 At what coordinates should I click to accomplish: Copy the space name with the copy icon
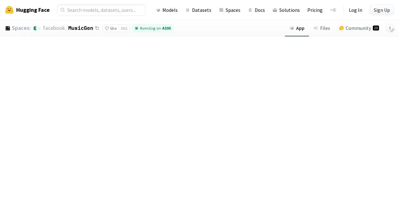[x=97, y=28]
